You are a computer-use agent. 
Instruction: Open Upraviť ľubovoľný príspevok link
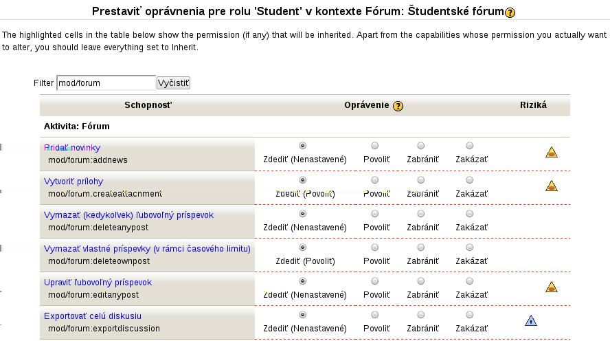click(98, 283)
